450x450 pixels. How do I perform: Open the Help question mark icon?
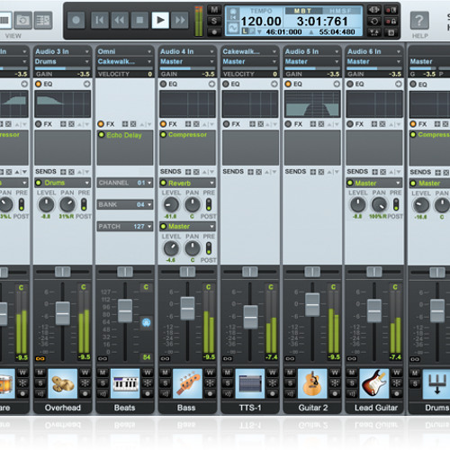click(419, 21)
